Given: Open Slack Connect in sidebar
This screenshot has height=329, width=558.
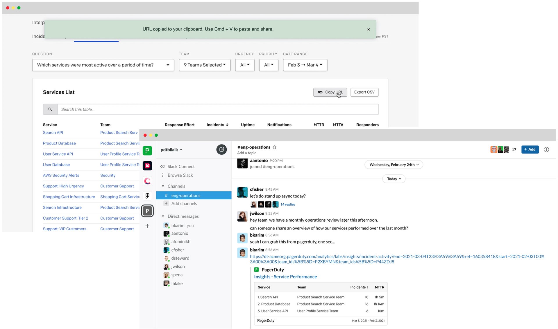Looking at the screenshot, I should point(181,167).
